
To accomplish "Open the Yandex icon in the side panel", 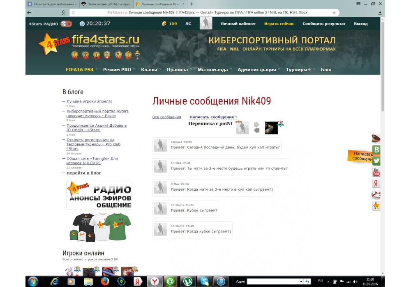I will click(x=376, y=183).
